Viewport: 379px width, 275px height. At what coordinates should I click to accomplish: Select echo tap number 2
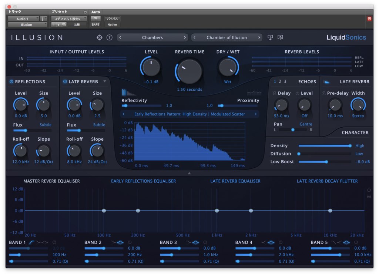pyautogui.click(x=280, y=81)
